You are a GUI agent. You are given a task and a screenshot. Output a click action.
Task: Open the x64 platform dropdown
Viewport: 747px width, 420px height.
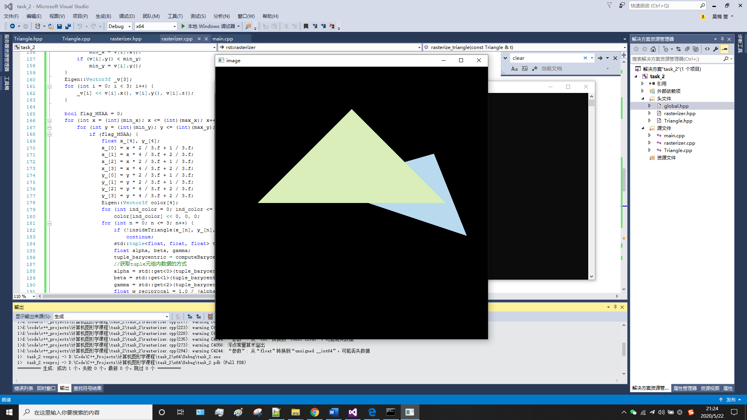pyautogui.click(x=174, y=26)
